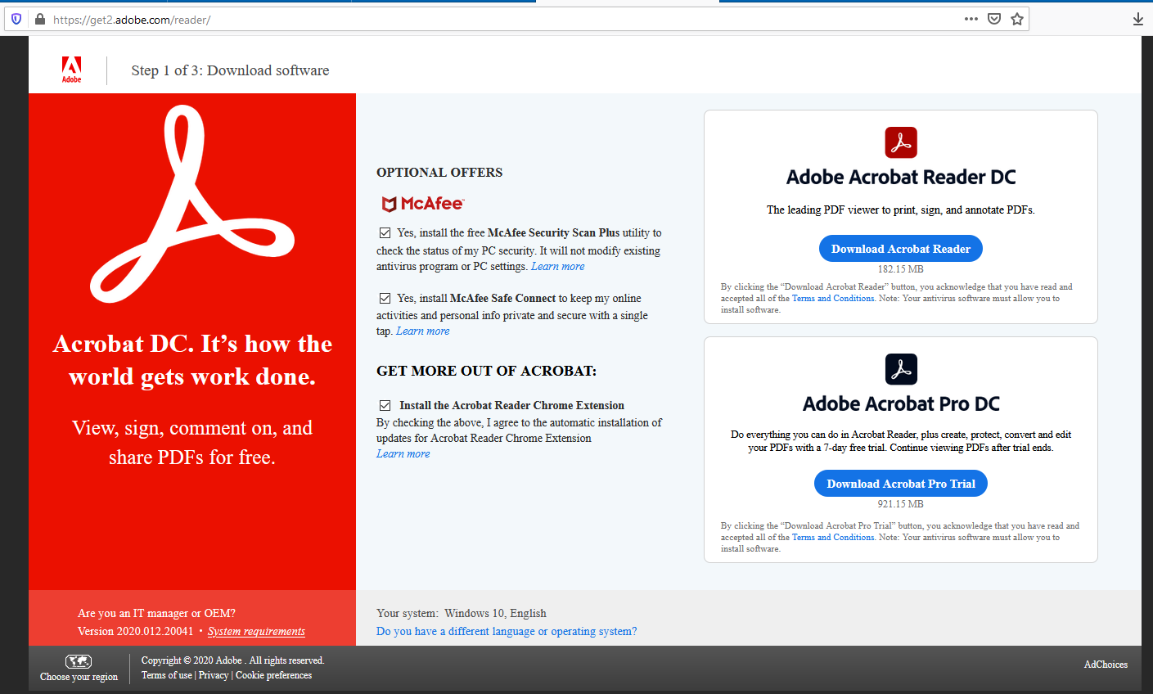Click the McAfee logo under Optional Offers
The height and width of the screenshot is (694, 1153).
423,204
